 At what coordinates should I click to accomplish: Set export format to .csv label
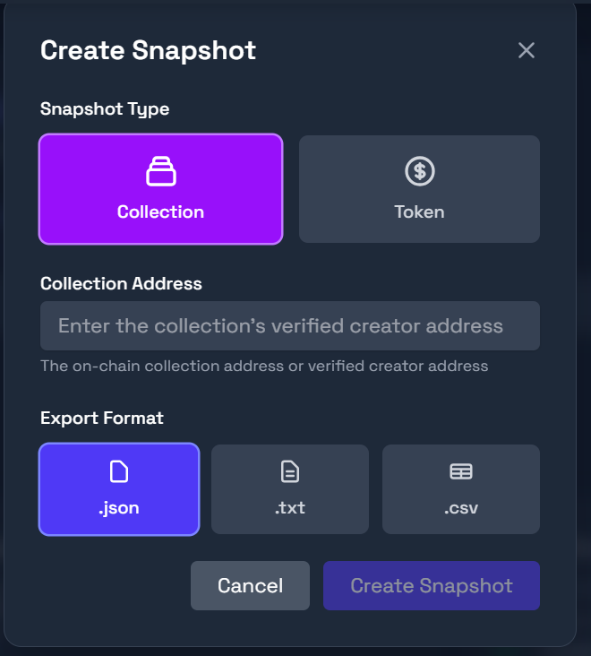461,508
